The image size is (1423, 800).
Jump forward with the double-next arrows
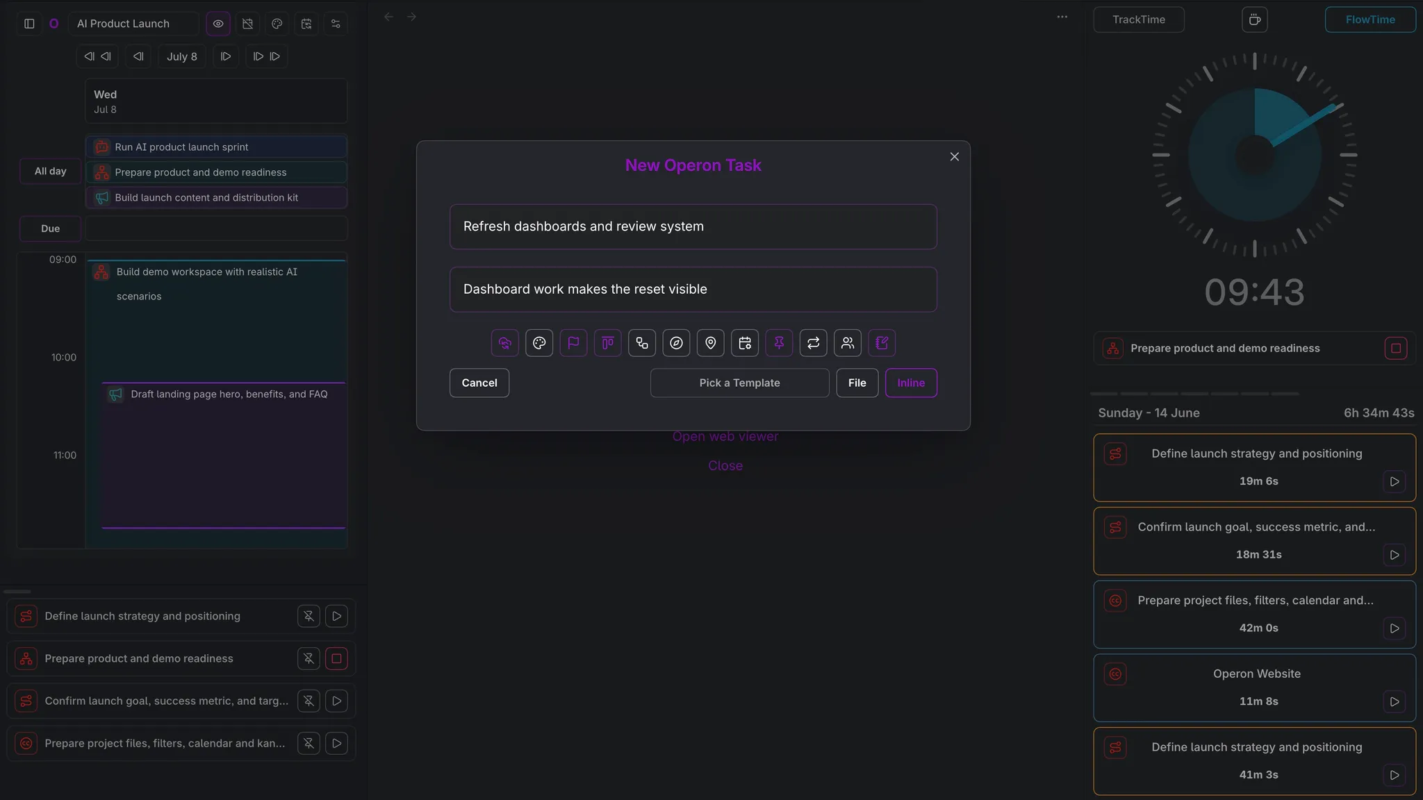[267, 56]
